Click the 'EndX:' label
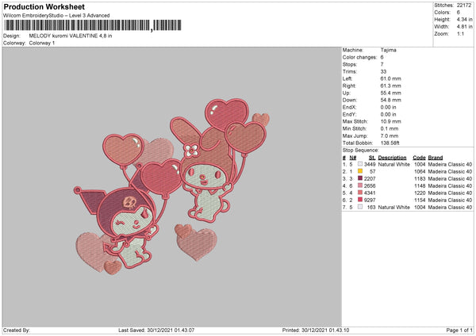Screen dimensions: 476x336 [x=349, y=107]
